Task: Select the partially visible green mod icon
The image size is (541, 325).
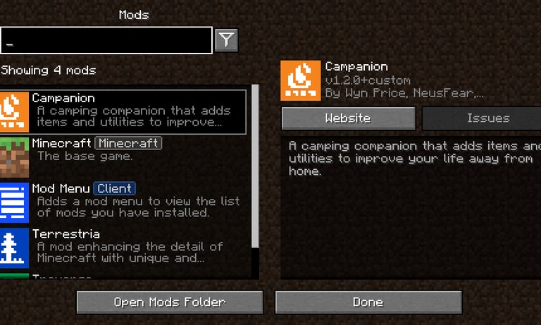Action: 14,276
